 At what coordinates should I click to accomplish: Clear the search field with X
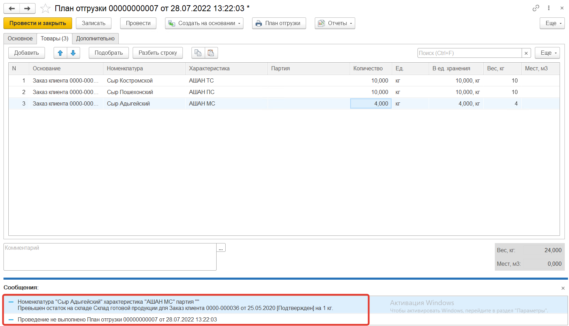[526, 53]
